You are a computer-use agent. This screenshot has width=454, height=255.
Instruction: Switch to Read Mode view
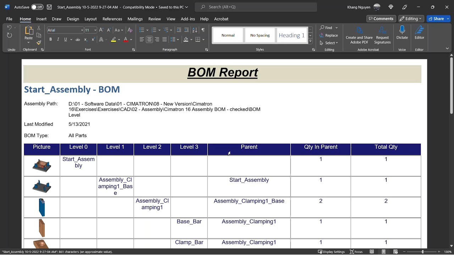[x=372, y=252]
